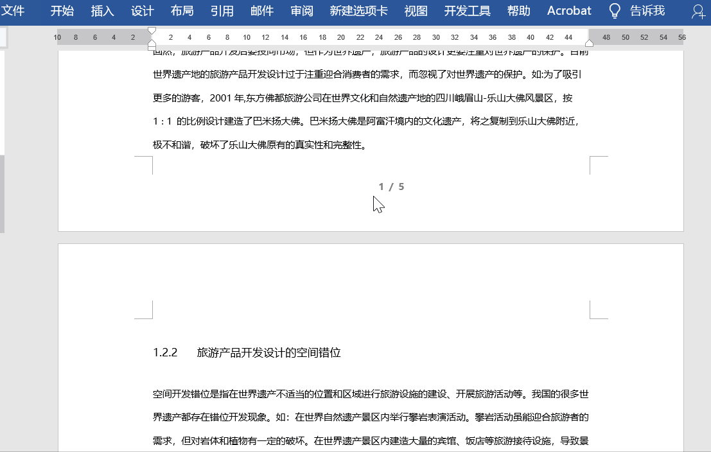The height and width of the screenshot is (452, 711).
Task: Open the 新建选项卡 tab
Action: pos(358,10)
